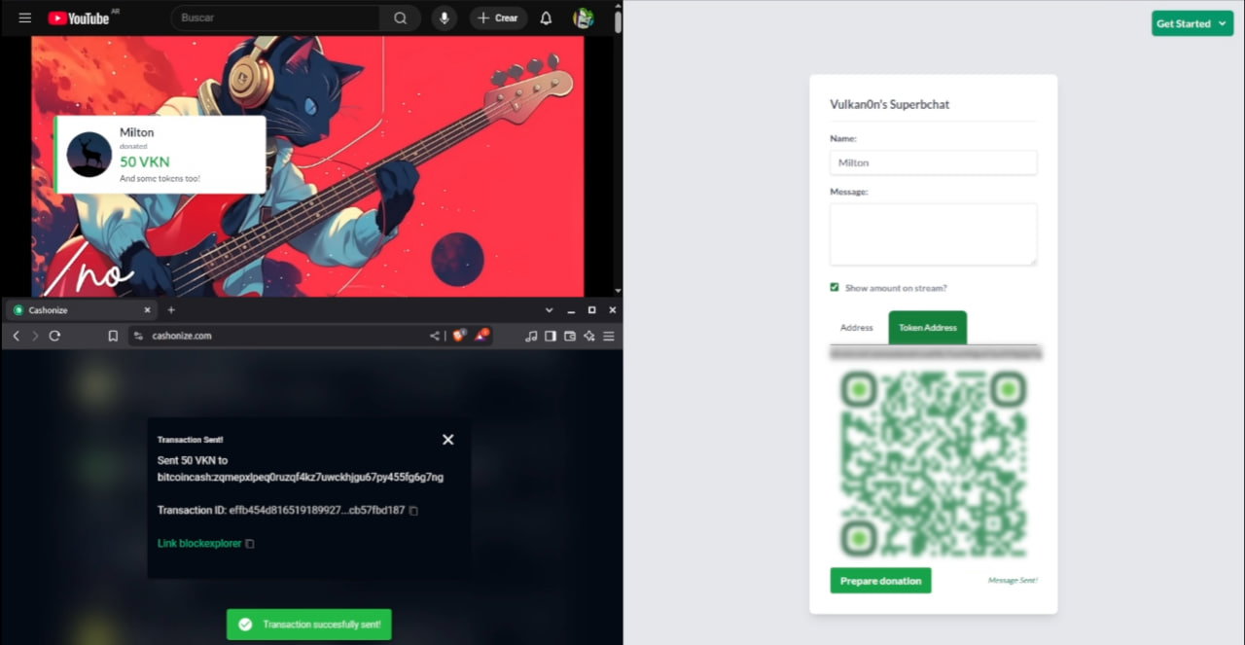Open the Crear create button
The height and width of the screenshot is (645, 1245).
pos(498,18)
